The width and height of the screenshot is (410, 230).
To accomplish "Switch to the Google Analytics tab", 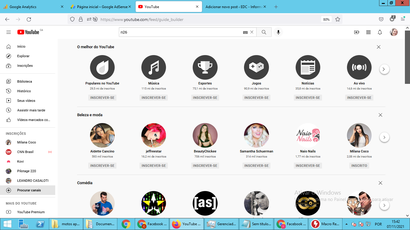I will pos(34,7).
